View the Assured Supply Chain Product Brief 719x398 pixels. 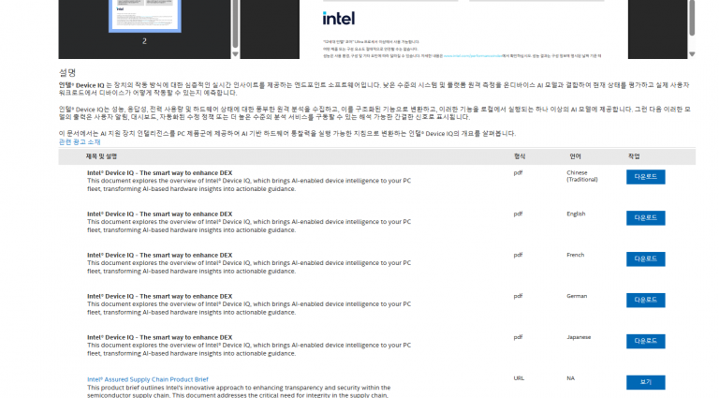coord(645,382)
